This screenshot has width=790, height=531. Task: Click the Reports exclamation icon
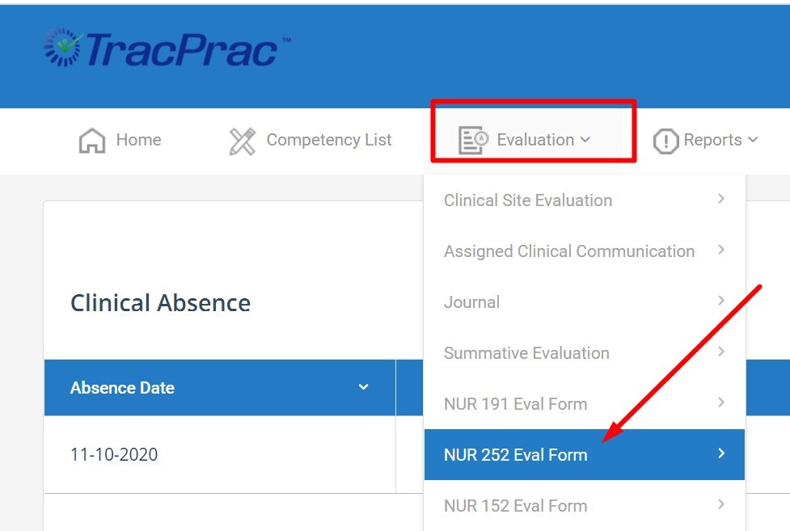click(x=665, y=141)
